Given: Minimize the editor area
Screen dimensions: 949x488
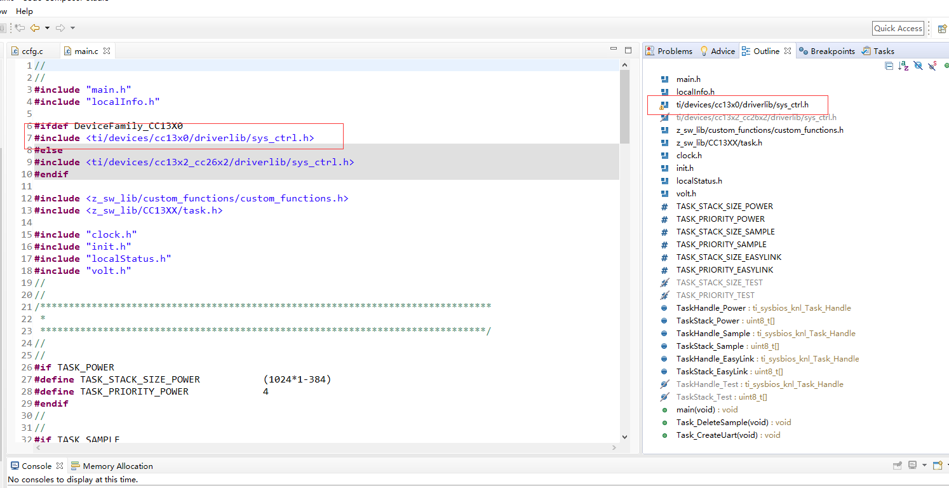Looking at the screenshot, I should click(x=614, y=49).
